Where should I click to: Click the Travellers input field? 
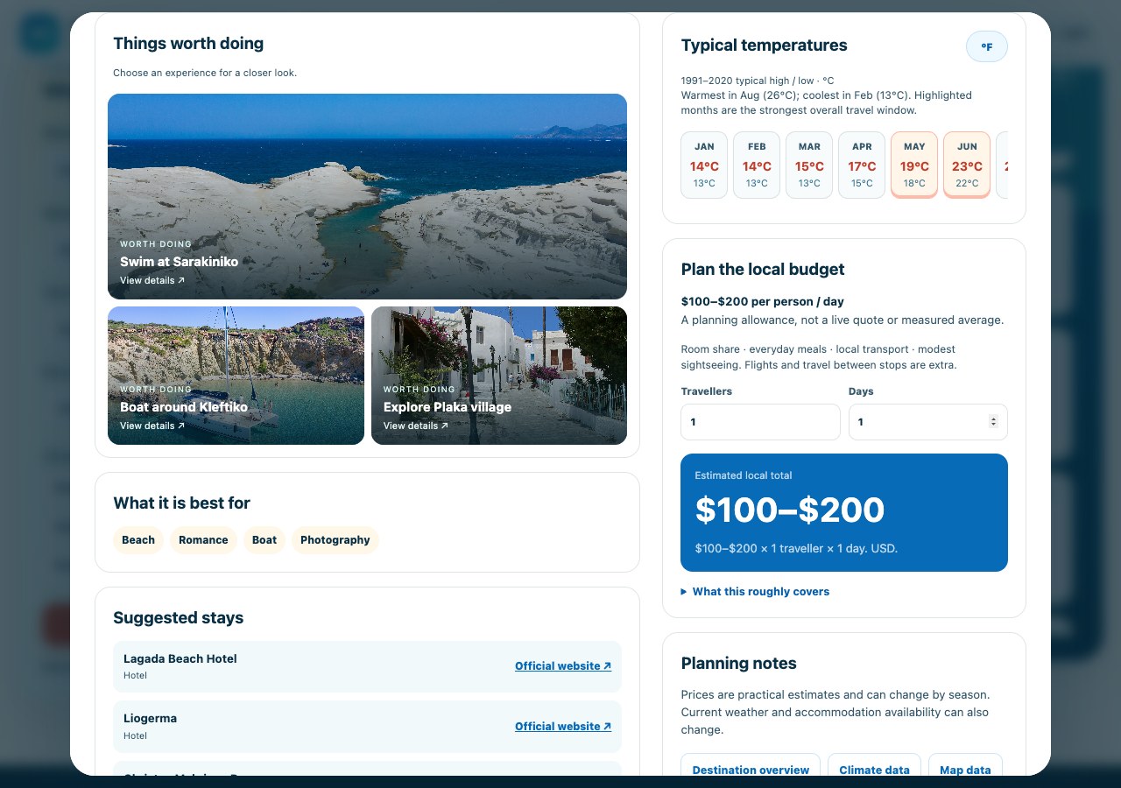click(760, 422)
